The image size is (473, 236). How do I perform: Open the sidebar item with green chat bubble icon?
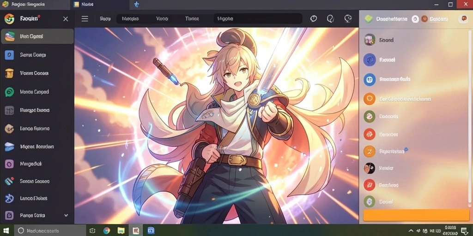click(x=37, y=92)
